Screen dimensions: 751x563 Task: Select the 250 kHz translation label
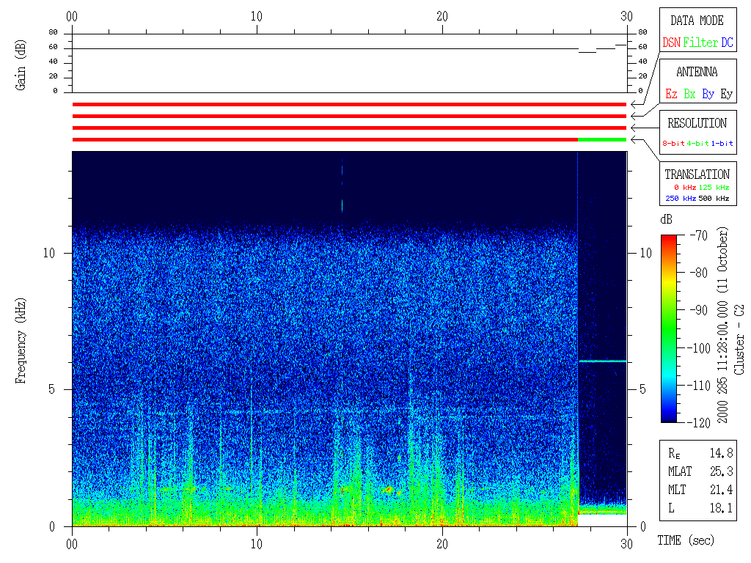pos(680,199)
